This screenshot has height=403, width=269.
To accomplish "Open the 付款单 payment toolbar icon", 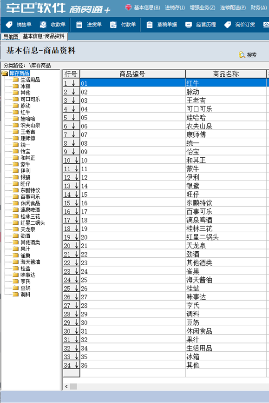I will coord(113,25).
